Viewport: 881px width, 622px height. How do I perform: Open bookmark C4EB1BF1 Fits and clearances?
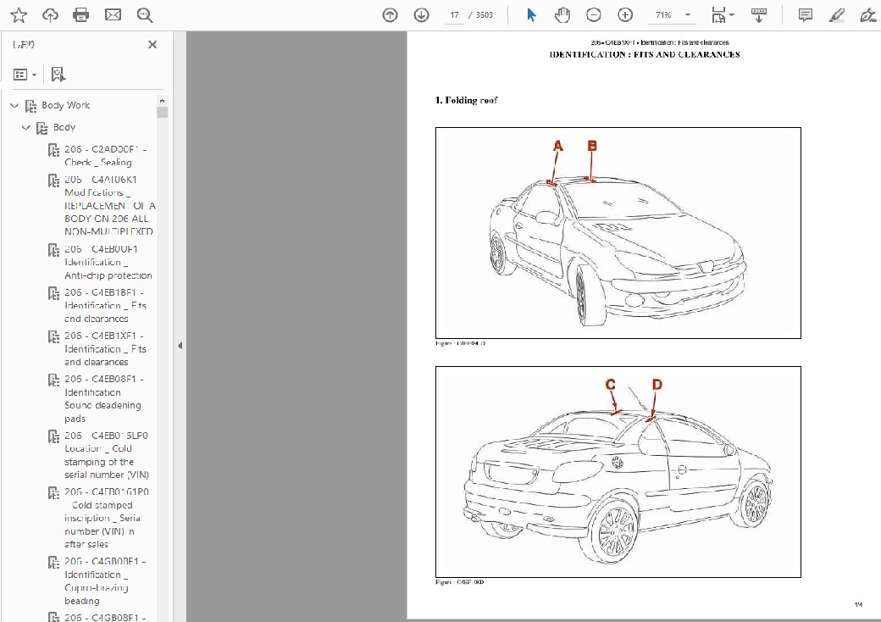(x=105, y=306)
